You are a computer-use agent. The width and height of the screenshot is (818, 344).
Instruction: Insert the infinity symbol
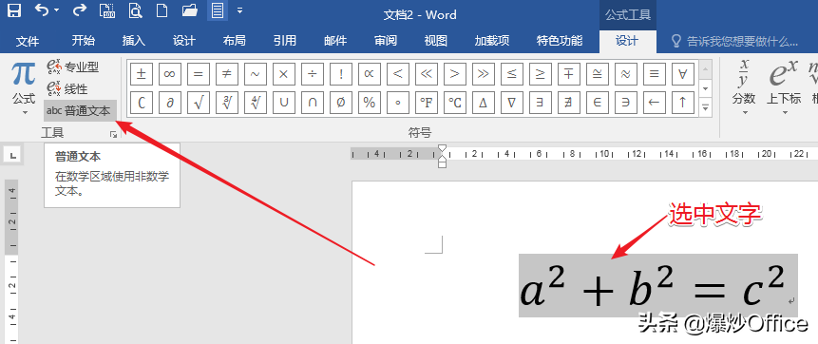[169, 73]
